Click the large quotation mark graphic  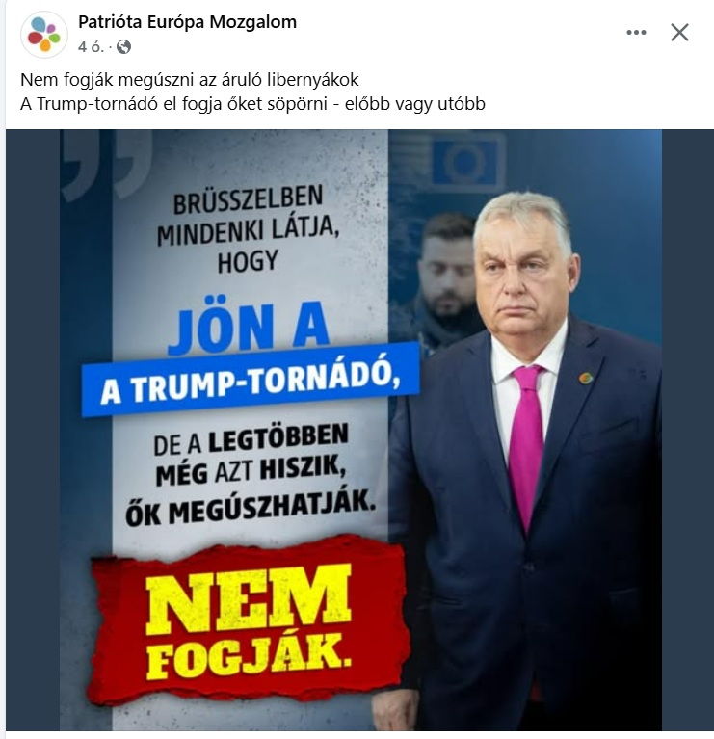(x=107, y=164)
